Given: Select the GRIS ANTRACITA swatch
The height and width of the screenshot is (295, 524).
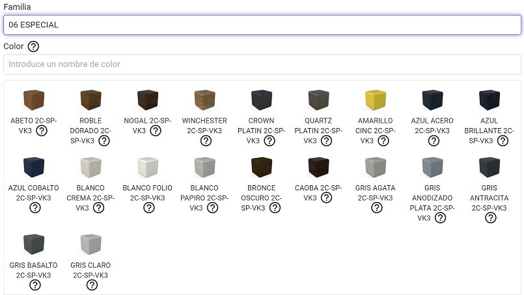Looking at the screenshot, I should coord(490,168).
